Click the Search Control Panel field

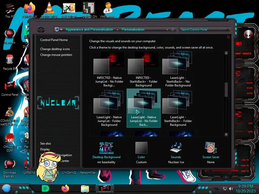205,30
